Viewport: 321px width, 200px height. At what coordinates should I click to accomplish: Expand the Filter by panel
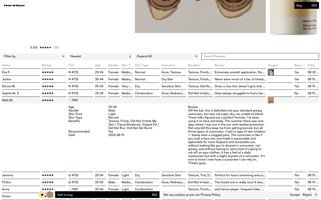[x=34, y=56]
